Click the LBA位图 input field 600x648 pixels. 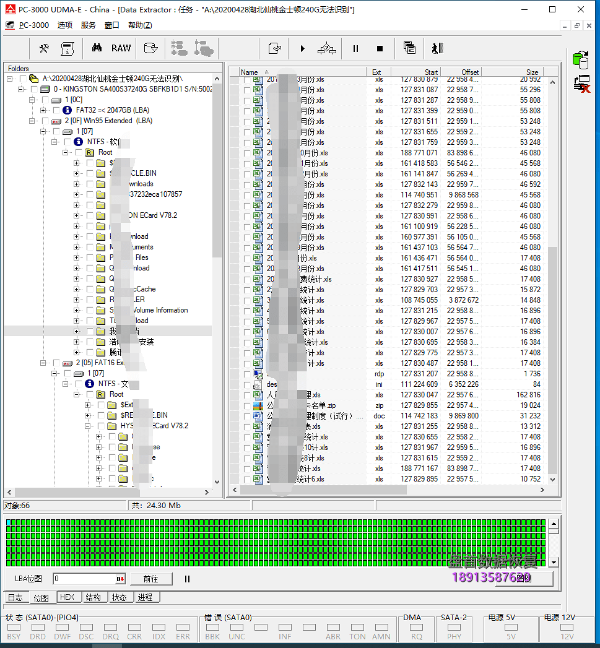[x=84, y=579]
